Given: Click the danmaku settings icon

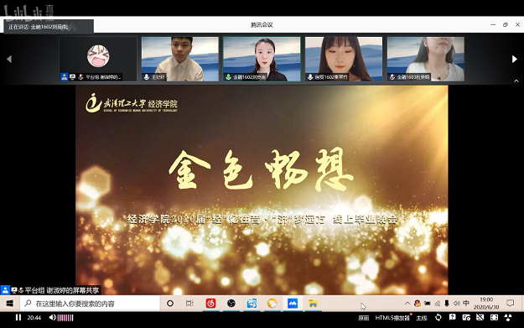Looking at the screenshot, I should pos(466,317).
